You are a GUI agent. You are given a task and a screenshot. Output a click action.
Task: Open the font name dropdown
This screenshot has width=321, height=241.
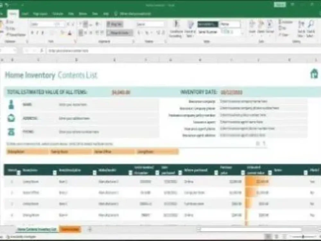coord(42,24)
